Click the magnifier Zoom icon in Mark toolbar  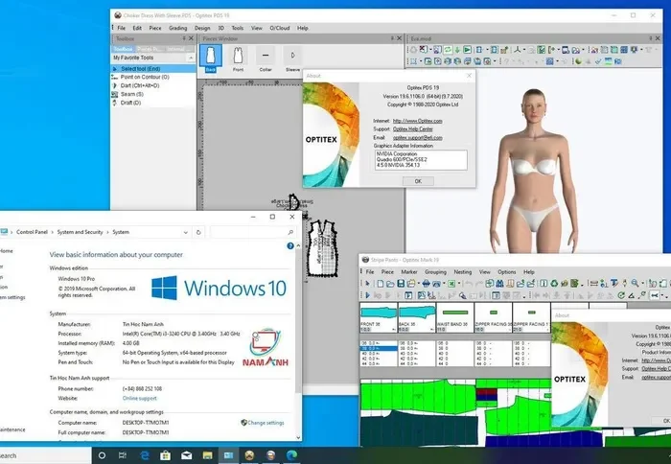[635, 283]
